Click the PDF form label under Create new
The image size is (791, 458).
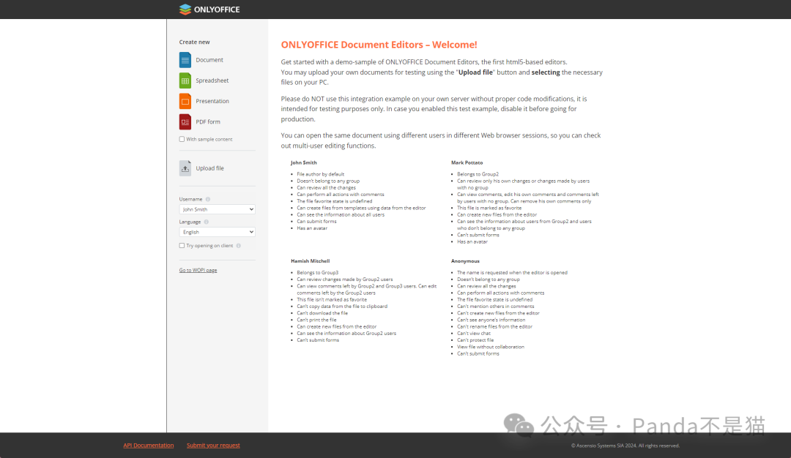click(x=208, y=122)
